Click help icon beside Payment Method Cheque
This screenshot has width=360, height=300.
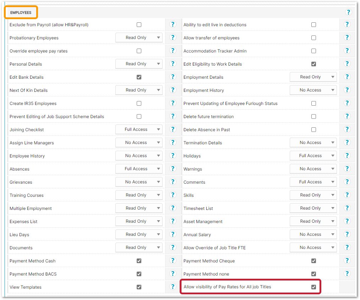pyautogui.click(x=347, y=261)
